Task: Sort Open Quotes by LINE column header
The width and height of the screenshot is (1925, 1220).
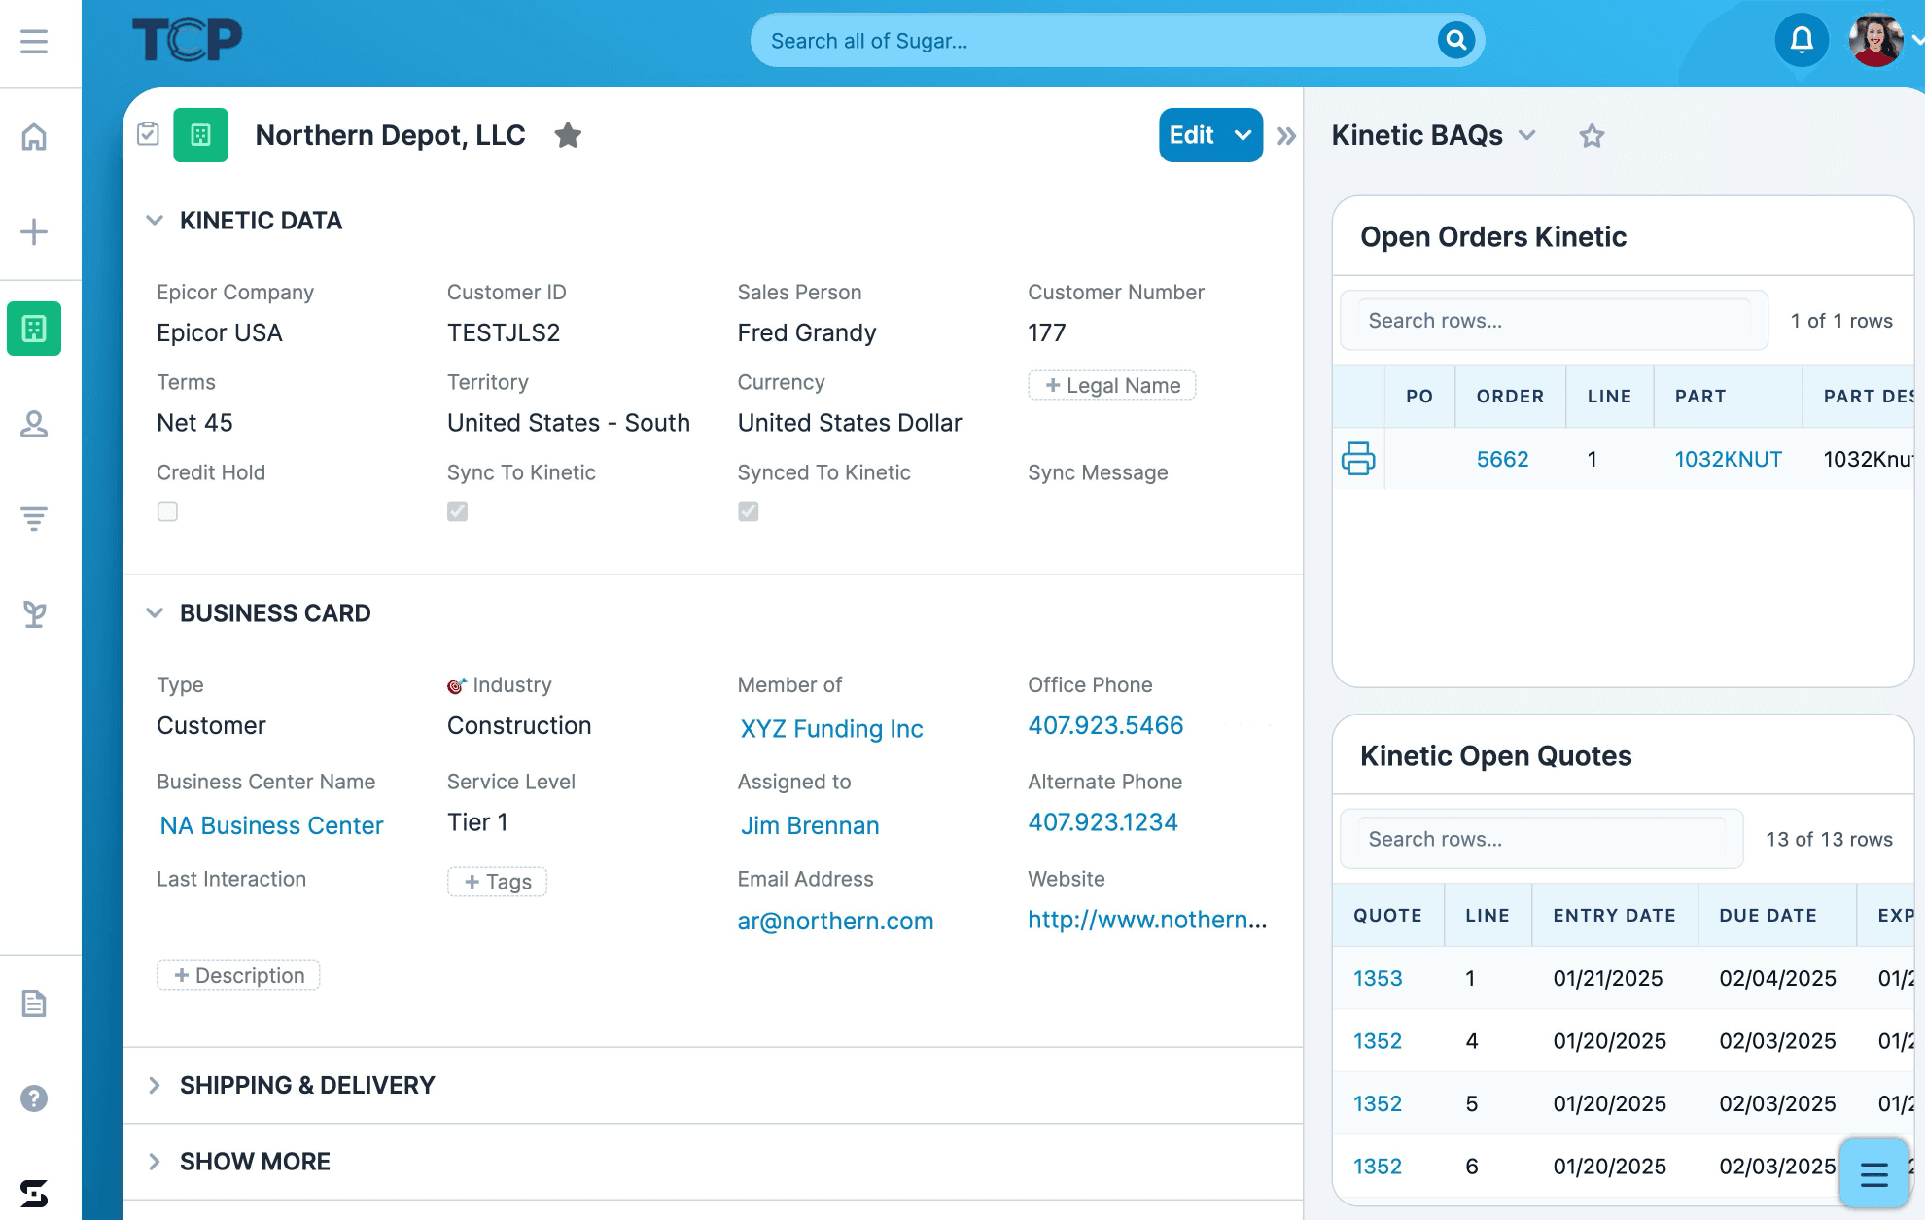Action: 1487,916
